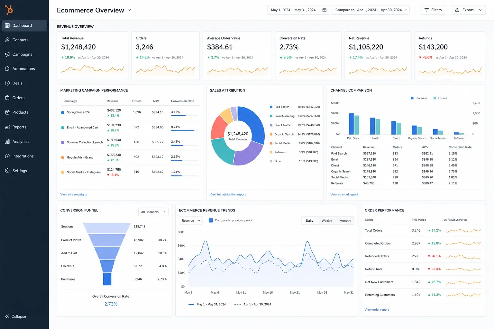The height and width of the screenshot is (329, 494).
Task: Click the Campaigns megaphone icon
Action: point(7,54)
